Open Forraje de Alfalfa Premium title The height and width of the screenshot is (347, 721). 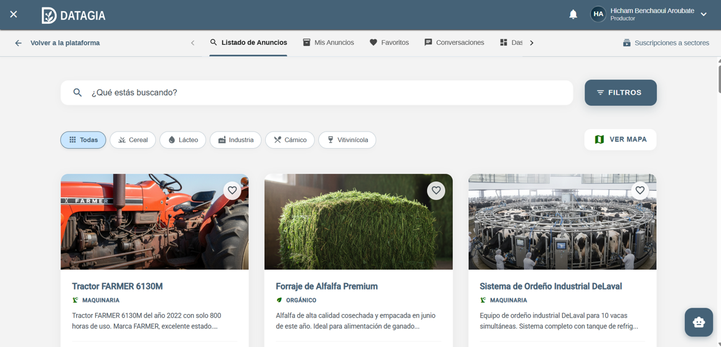327,286
